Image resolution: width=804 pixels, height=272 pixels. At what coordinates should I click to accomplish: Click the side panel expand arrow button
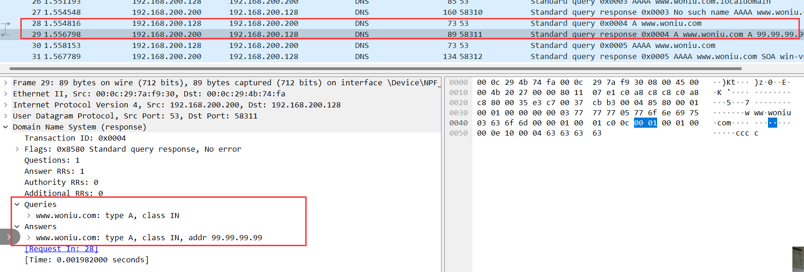click(x=9, y=237)
